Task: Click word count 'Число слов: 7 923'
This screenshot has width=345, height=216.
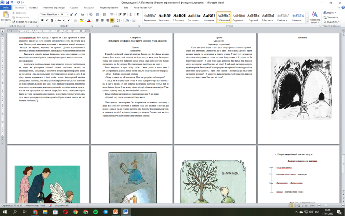Action: 36,205
